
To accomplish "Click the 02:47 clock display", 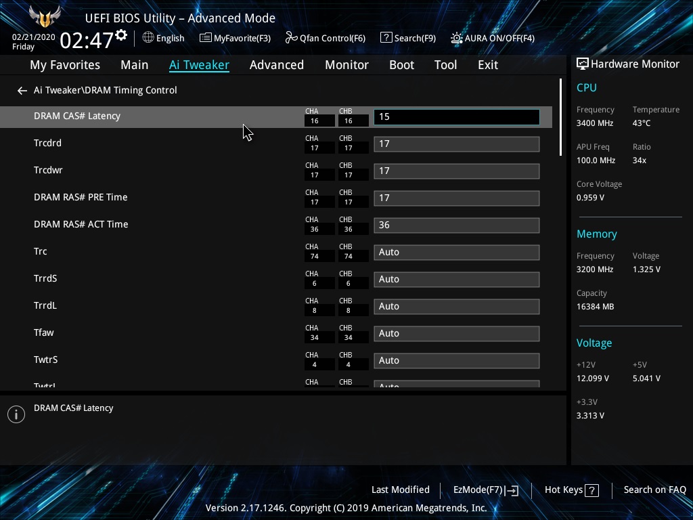I will (x=87, y=40).
